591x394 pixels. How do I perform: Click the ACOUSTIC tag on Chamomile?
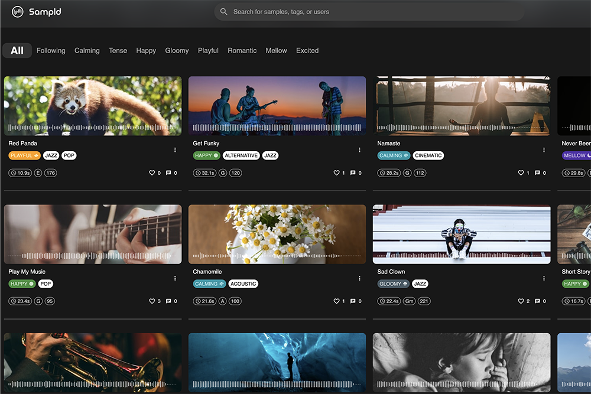click(x=243, y=284)
